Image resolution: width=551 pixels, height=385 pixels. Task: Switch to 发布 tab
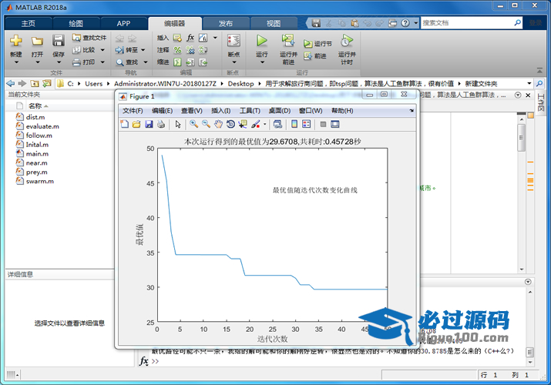tap(226, 24)
